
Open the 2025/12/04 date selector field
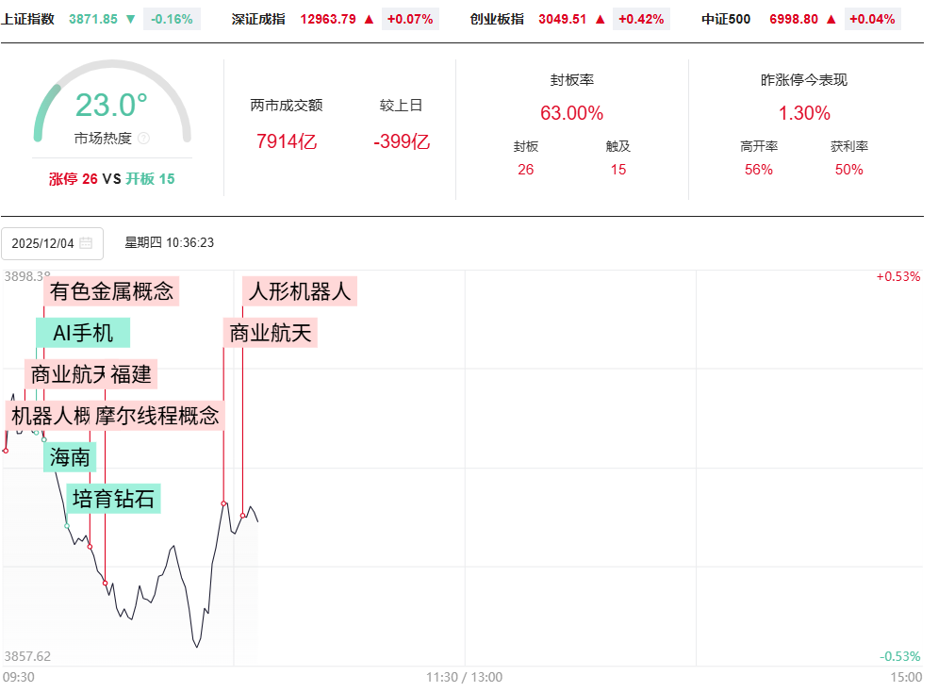42,243
